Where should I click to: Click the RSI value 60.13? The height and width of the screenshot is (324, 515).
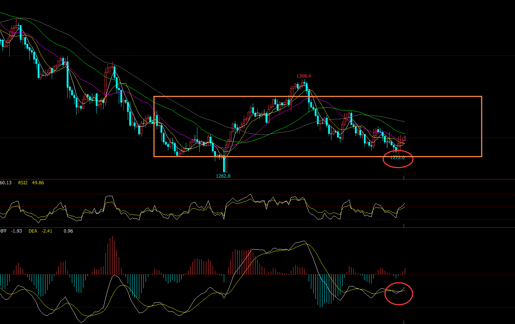(6, 183)
